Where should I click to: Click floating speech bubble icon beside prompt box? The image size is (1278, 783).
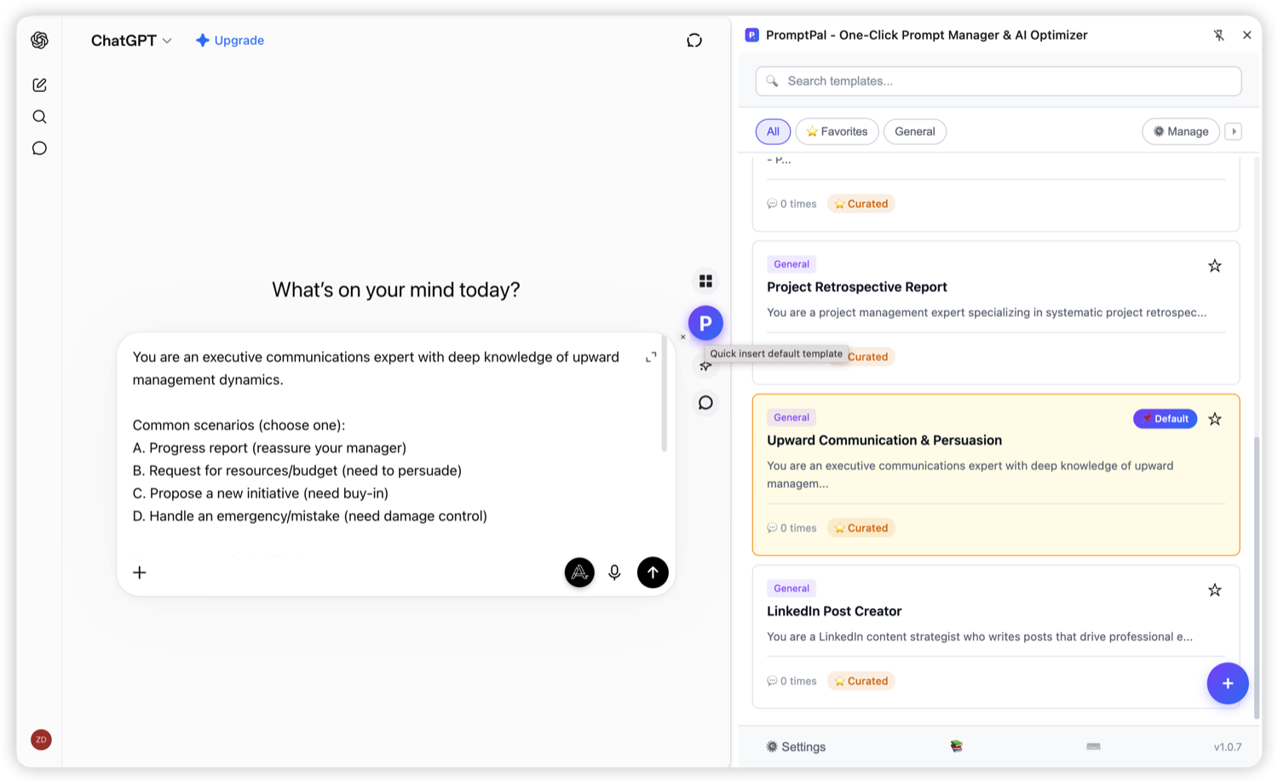(705, 403)
